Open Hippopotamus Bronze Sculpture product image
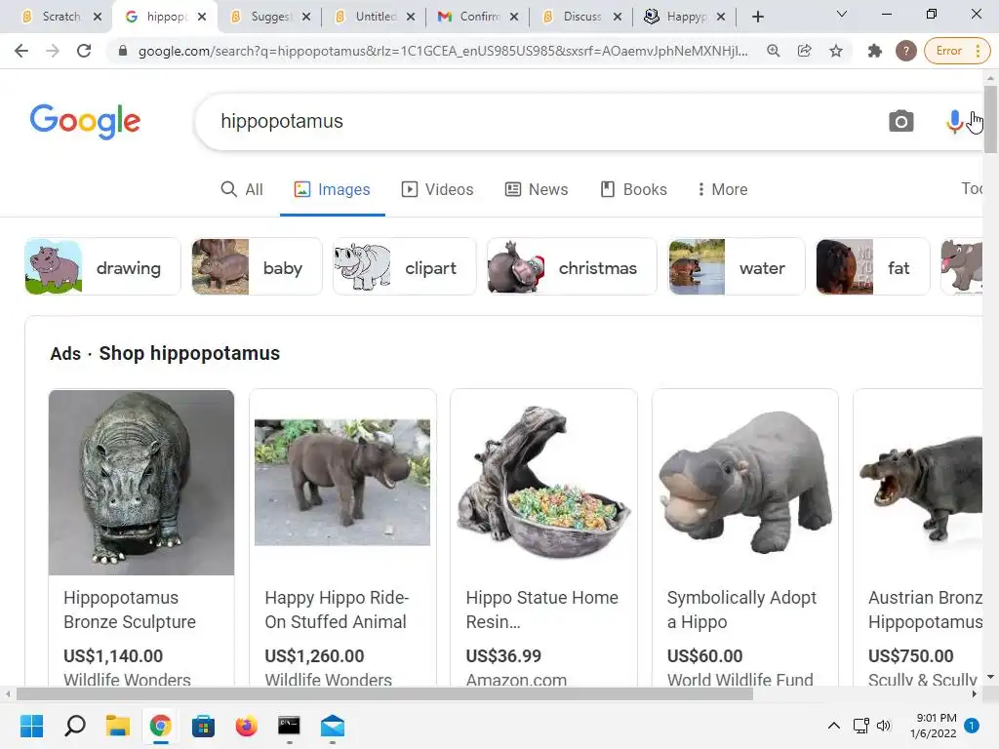This screenshot has width=999, height=749. tap(141, 482)
